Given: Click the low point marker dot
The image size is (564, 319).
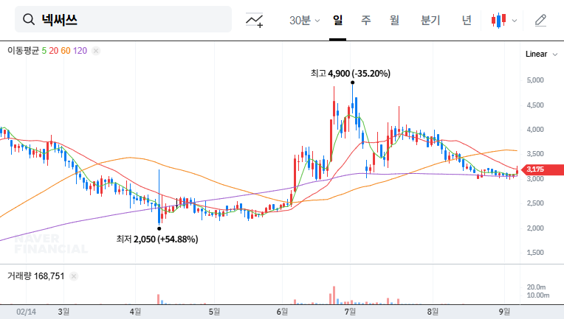Looking at the screenshot, I should pos(159,228).
